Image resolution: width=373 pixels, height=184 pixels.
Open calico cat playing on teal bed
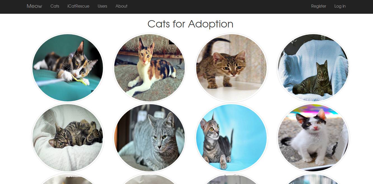point(68,68)
